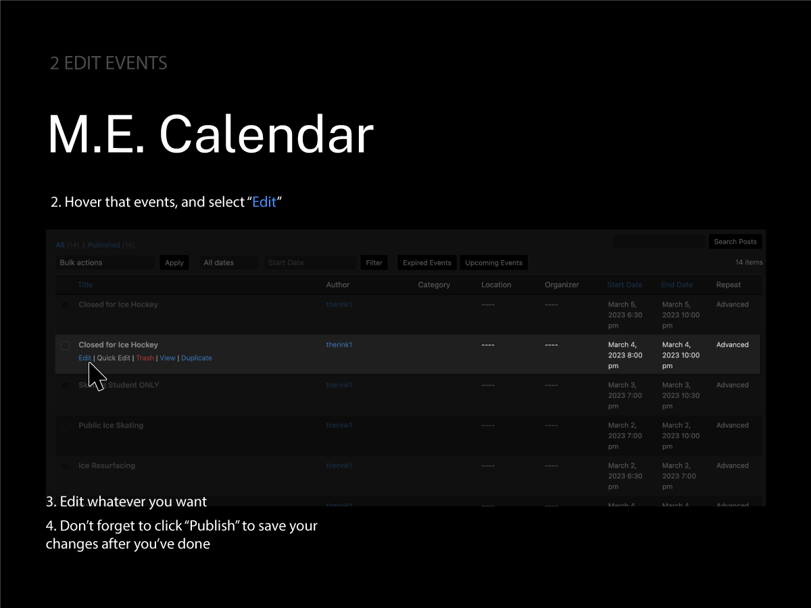Click the start date March 4, 2023 8:00 pm

tap(625, 355)
